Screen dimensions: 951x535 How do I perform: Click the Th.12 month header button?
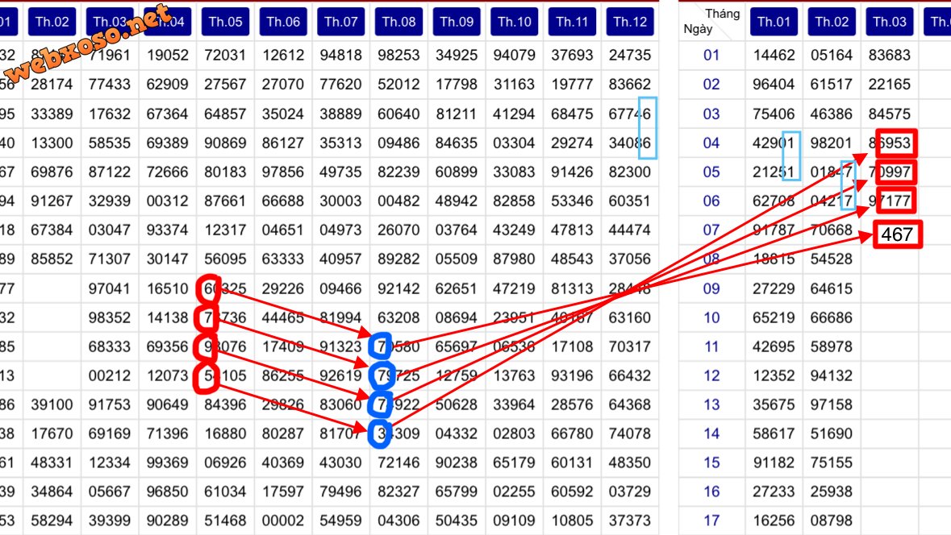630,22
